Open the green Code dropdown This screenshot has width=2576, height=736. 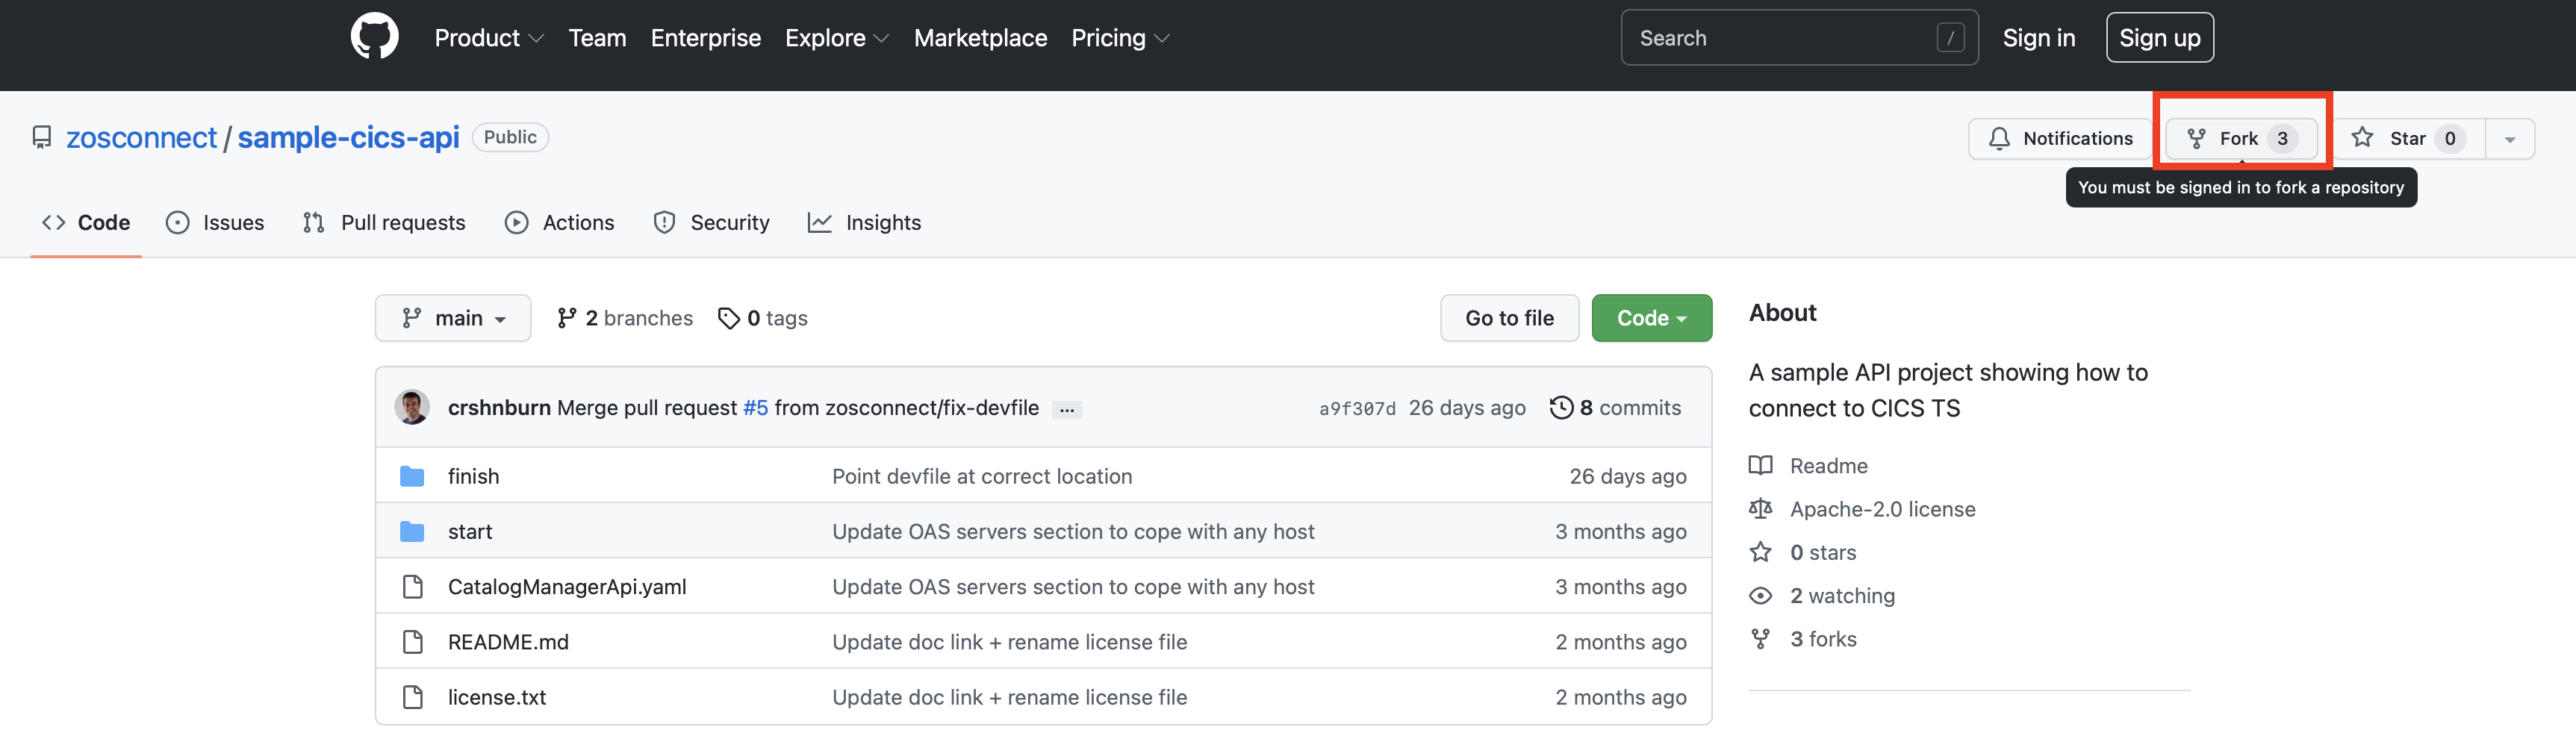[x=1651, y=317]
